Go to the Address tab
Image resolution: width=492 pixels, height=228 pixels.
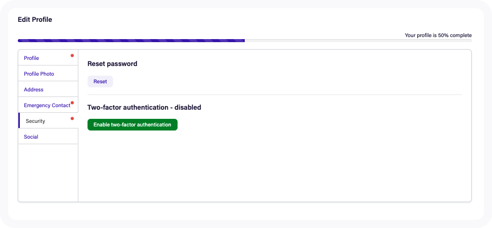[x=48, y=89]
